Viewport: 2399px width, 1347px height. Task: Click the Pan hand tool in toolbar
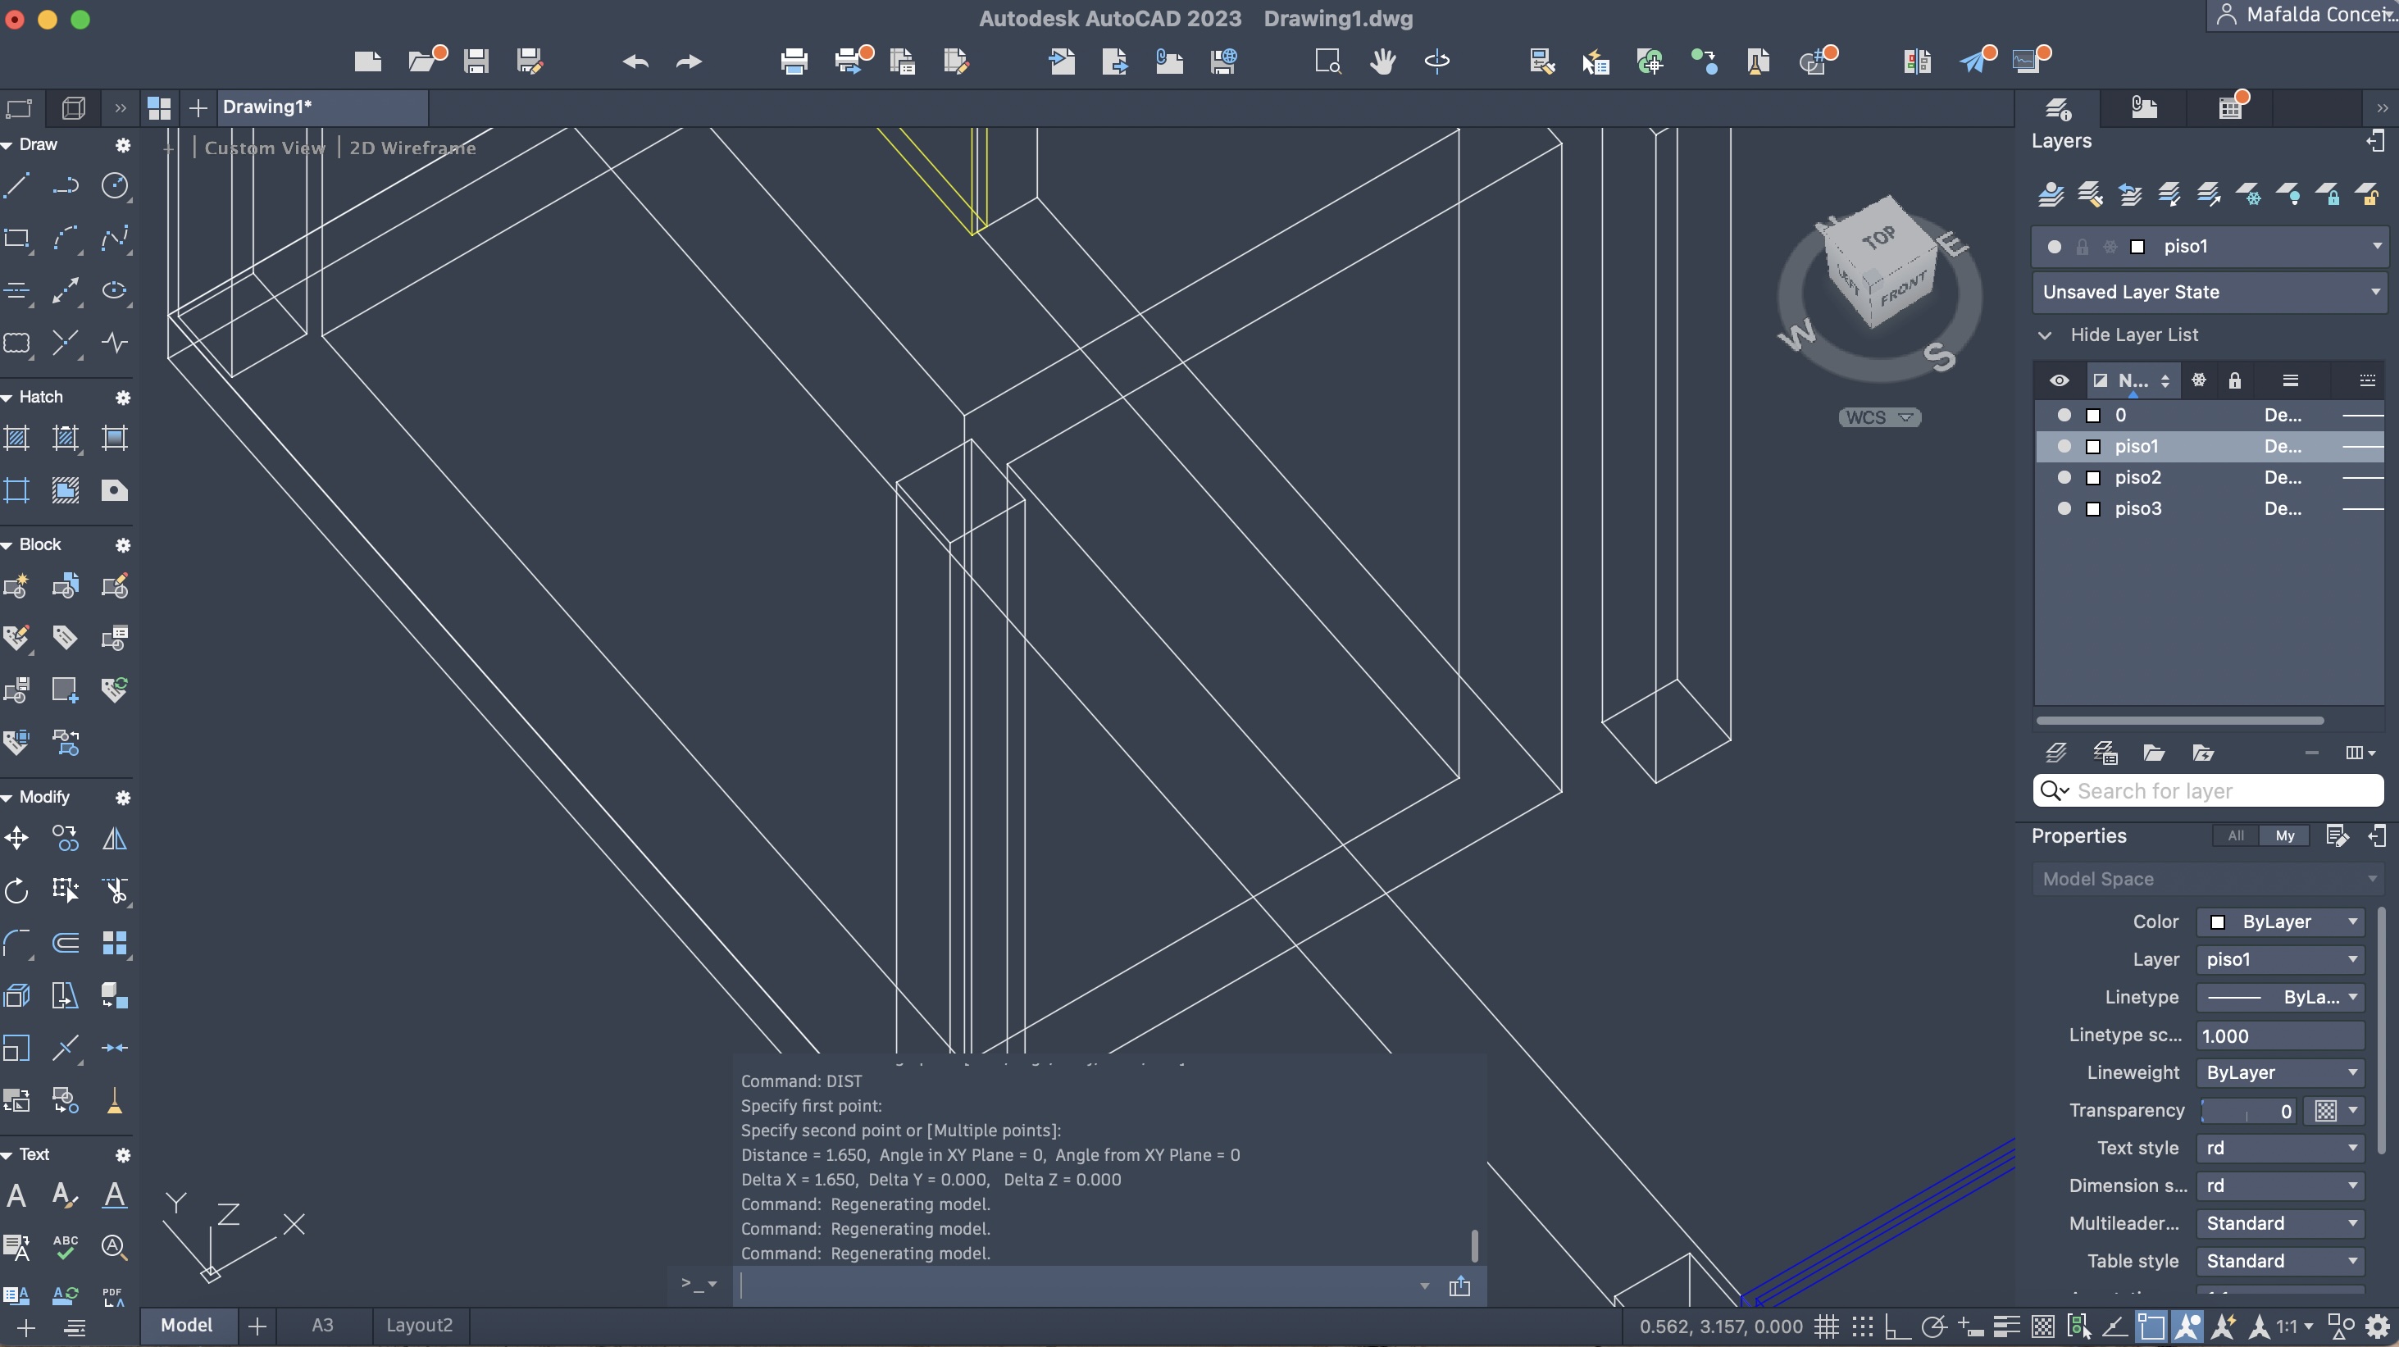coord(1383,61)
